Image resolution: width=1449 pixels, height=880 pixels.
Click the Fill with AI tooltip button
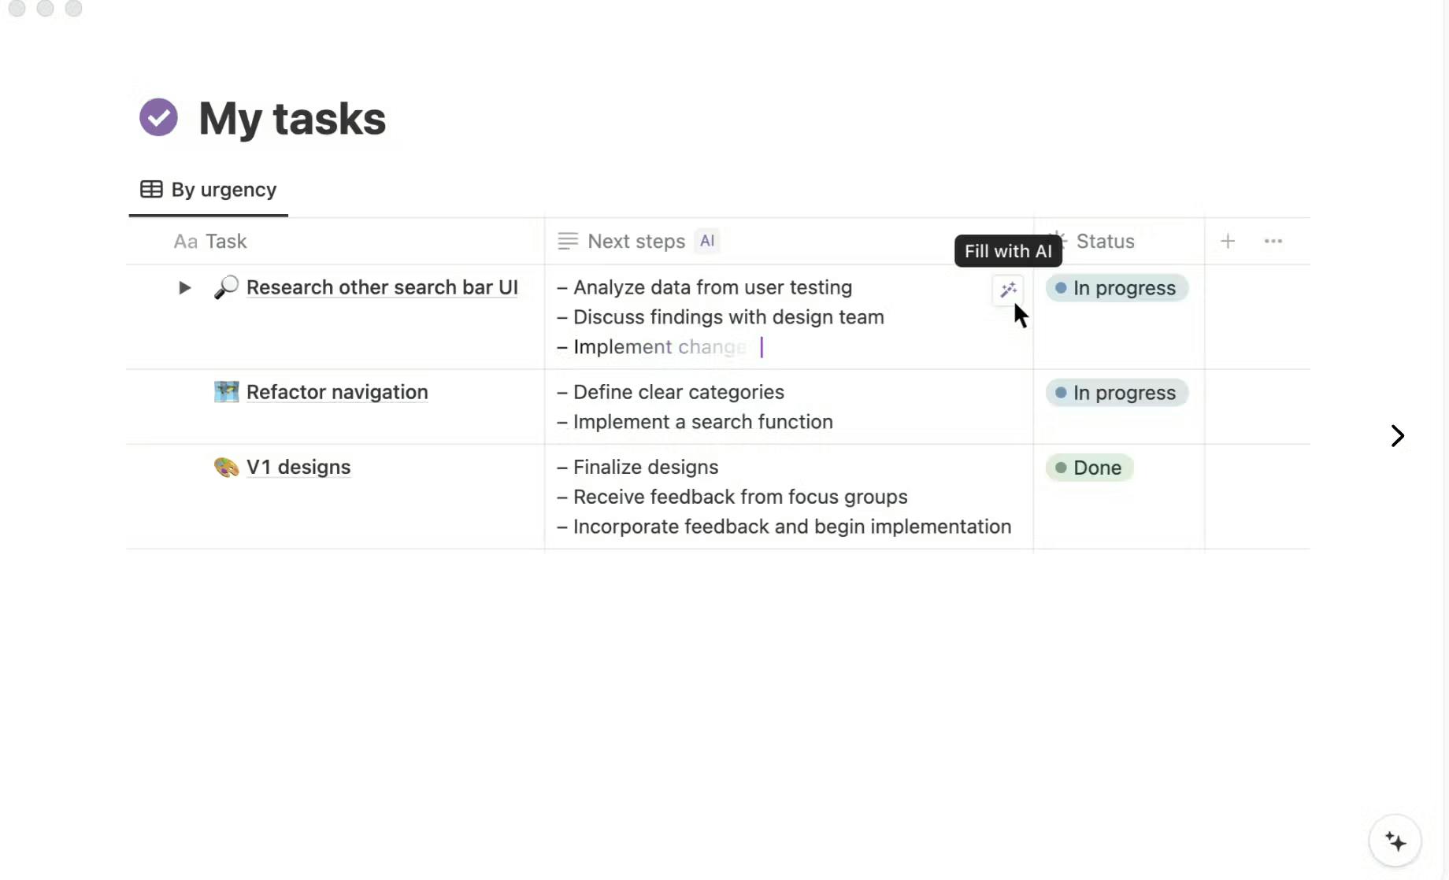point(1008,250)
